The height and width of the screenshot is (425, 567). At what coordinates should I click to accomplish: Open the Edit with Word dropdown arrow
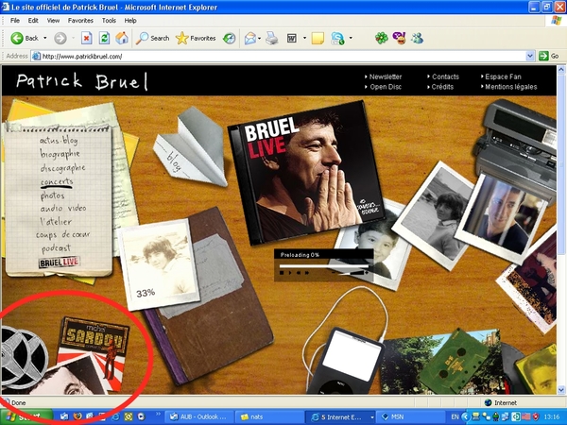[x=304, y=38]
